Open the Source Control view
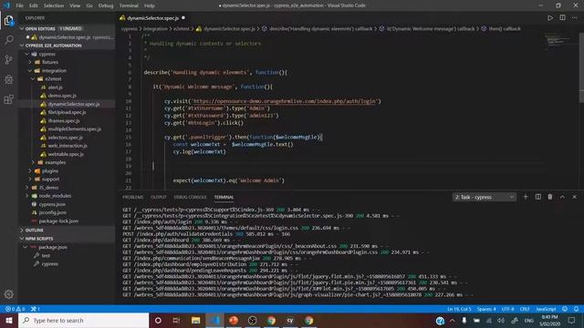 [9, 59]
